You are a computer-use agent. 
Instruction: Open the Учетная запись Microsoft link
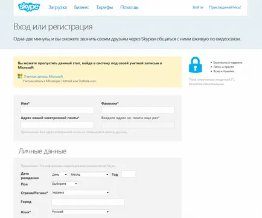(43, 76)
